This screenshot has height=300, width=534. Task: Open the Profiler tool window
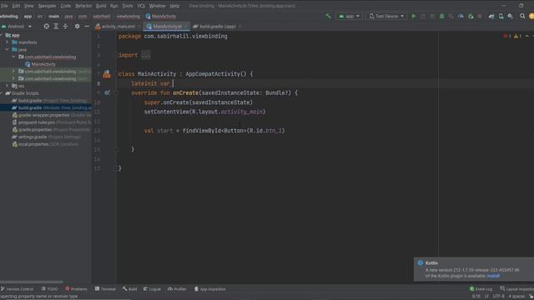click(177, 289)
